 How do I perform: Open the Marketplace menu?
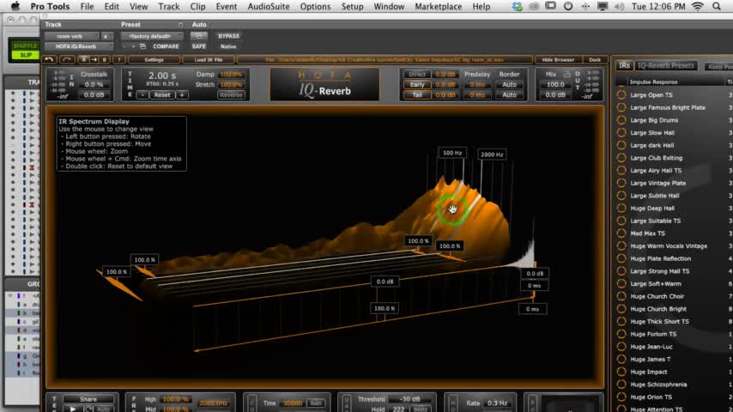438,7
